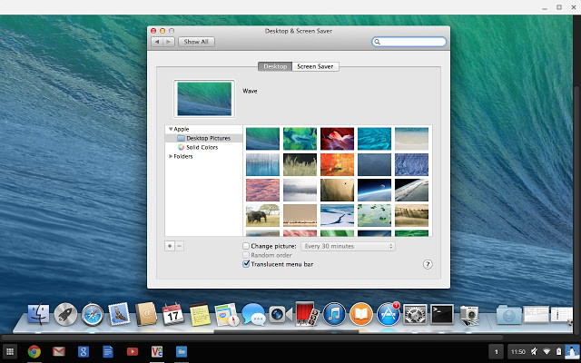Select Solid Colors in the sidebar
This screenshot has height=363, width=581.
click(x=201, y=147)
